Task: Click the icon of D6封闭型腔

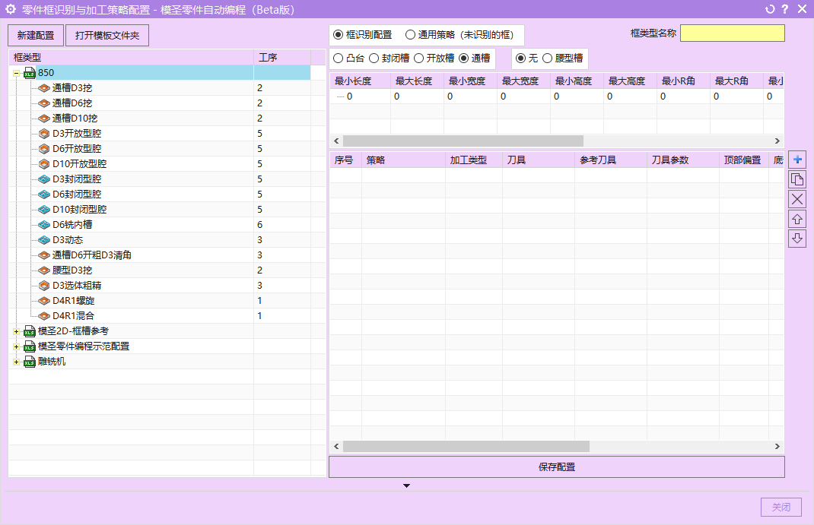Action: click(44, 195)
